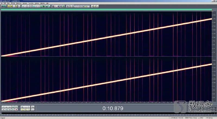Click yellow Zoom to right edge icon
217x119 pixels.
coord(29,110)
